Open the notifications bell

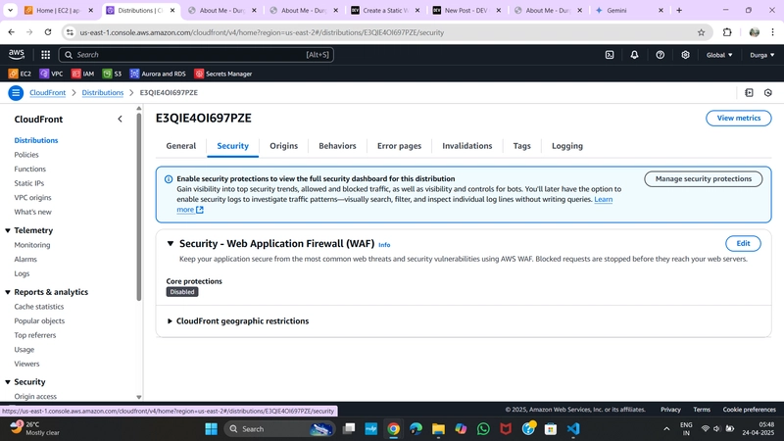[634, 55]
